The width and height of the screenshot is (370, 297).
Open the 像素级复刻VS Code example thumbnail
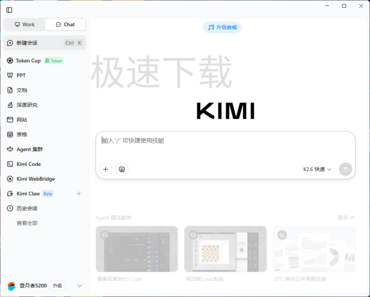tap(136, 249)
